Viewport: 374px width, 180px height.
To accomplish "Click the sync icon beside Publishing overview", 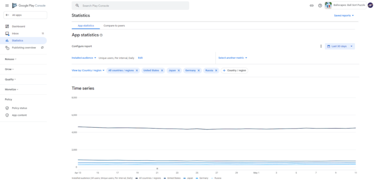I will click(42, 47).
